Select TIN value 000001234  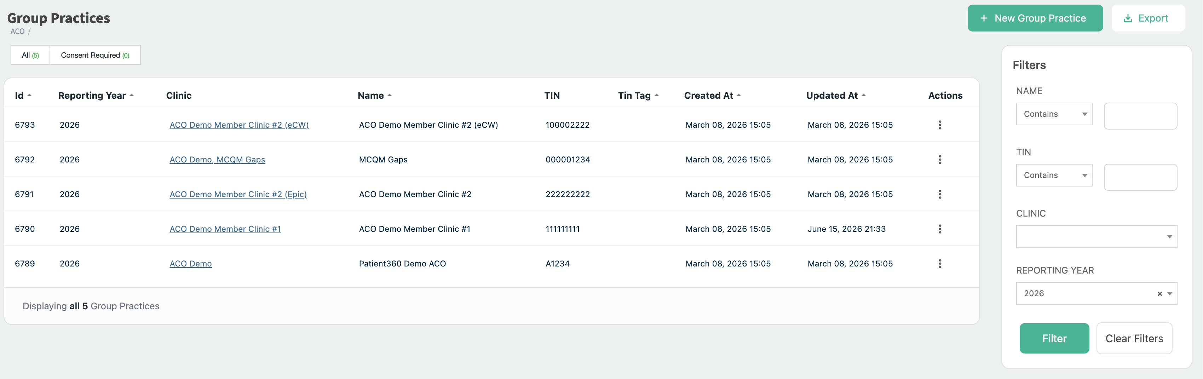click(568, 159)
